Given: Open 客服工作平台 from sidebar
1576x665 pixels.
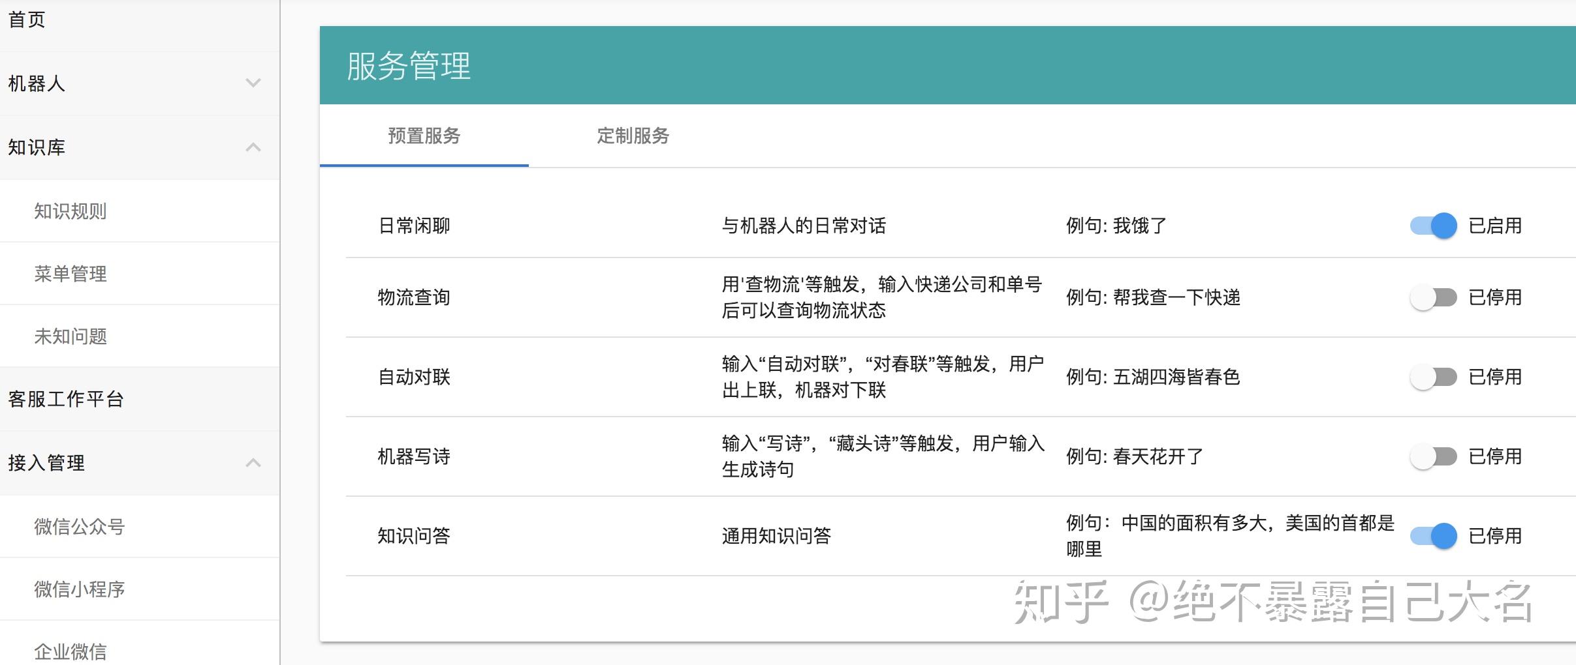Looking at the screenshot, I should [x=66, y=399].
